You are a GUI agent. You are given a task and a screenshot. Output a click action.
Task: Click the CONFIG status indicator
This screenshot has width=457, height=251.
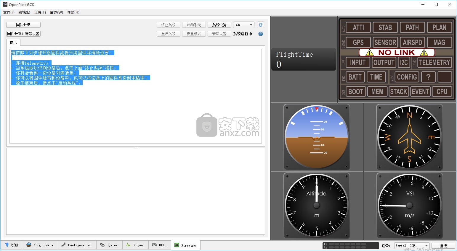pos(407,77)
